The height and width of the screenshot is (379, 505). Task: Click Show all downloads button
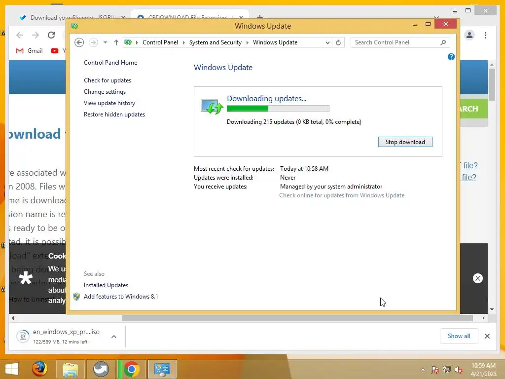tap(459, 336)
